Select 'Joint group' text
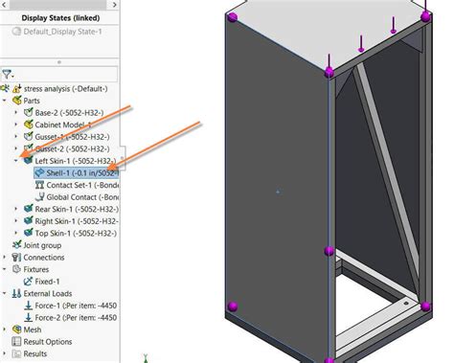Screen dimensions: 454x363 (42, 245)
